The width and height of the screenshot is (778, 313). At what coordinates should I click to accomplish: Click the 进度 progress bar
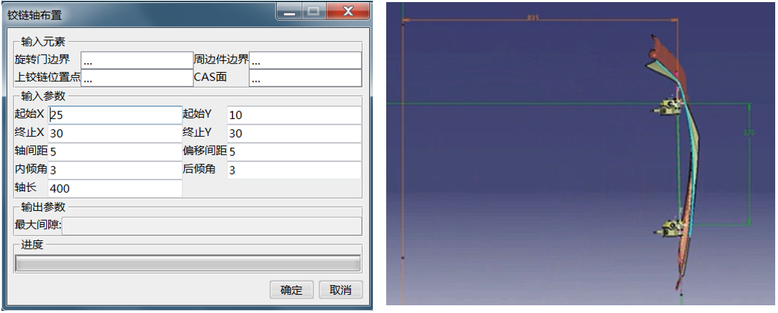[x=188, y=263]
